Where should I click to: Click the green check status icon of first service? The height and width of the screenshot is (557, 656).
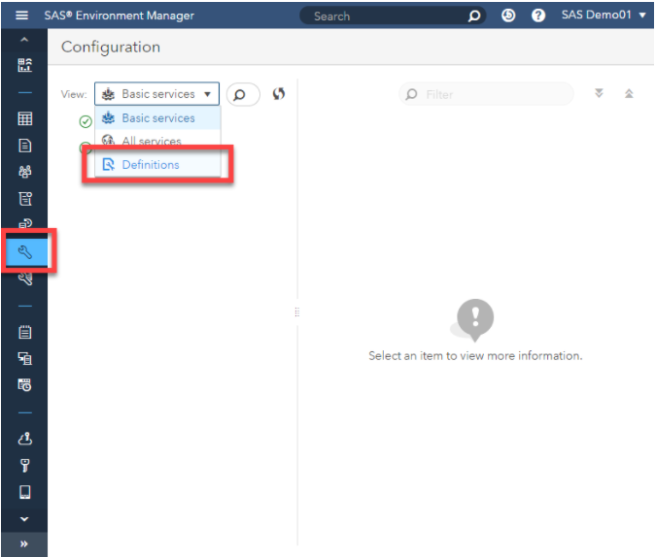pos(86,121)
